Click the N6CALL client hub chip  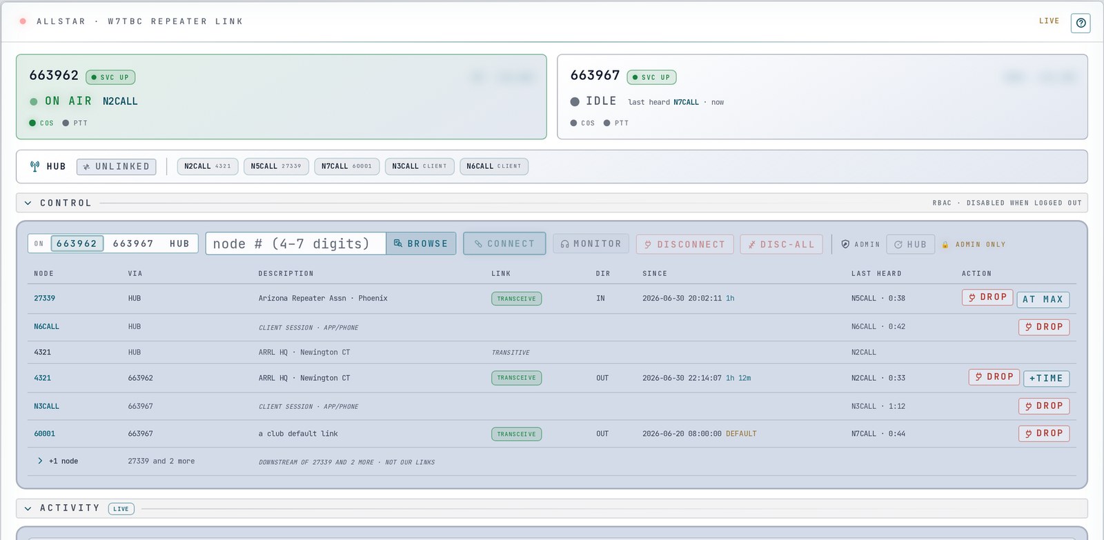[494, 166]
